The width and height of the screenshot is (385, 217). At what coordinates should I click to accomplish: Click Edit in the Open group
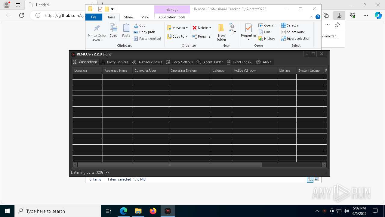pyautogui.click(x=264, y=32)
